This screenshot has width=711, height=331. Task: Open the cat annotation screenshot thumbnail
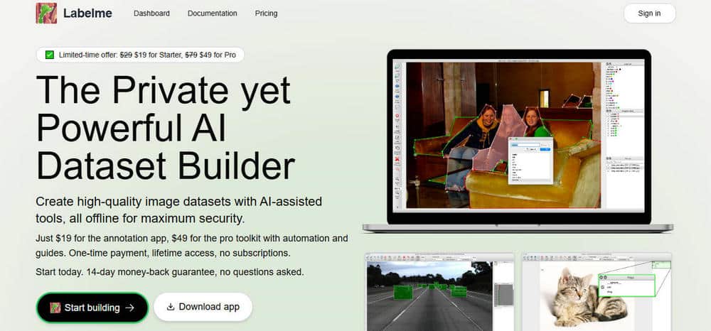pyautogui.click(x=597, y=292)
